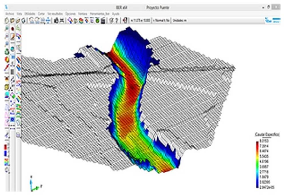This screenshot has height=196, width=286.
Task: Click the rainbow contour icon near bottom left
Action: tap(6, 162)
